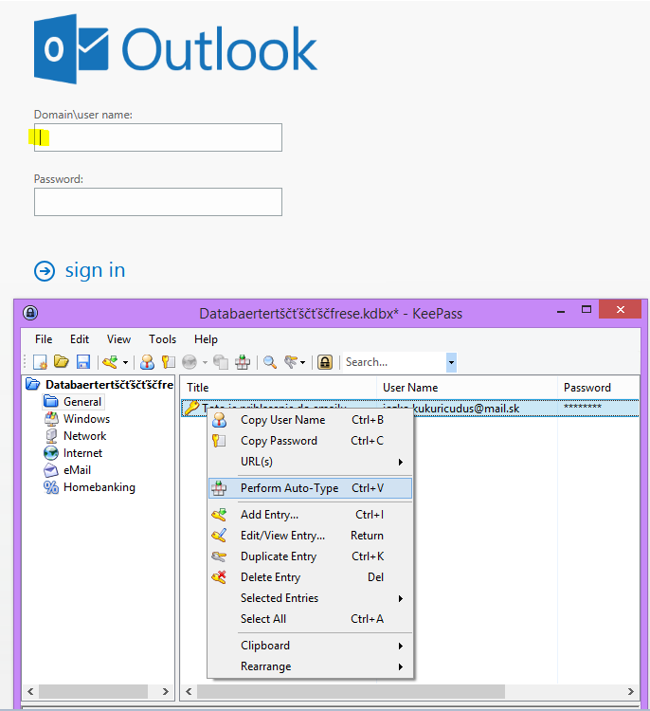Click the Show Entries keys toolbar icon
Image resolution: width=650 pixels, height=711 pixels.
coord(291,362)
